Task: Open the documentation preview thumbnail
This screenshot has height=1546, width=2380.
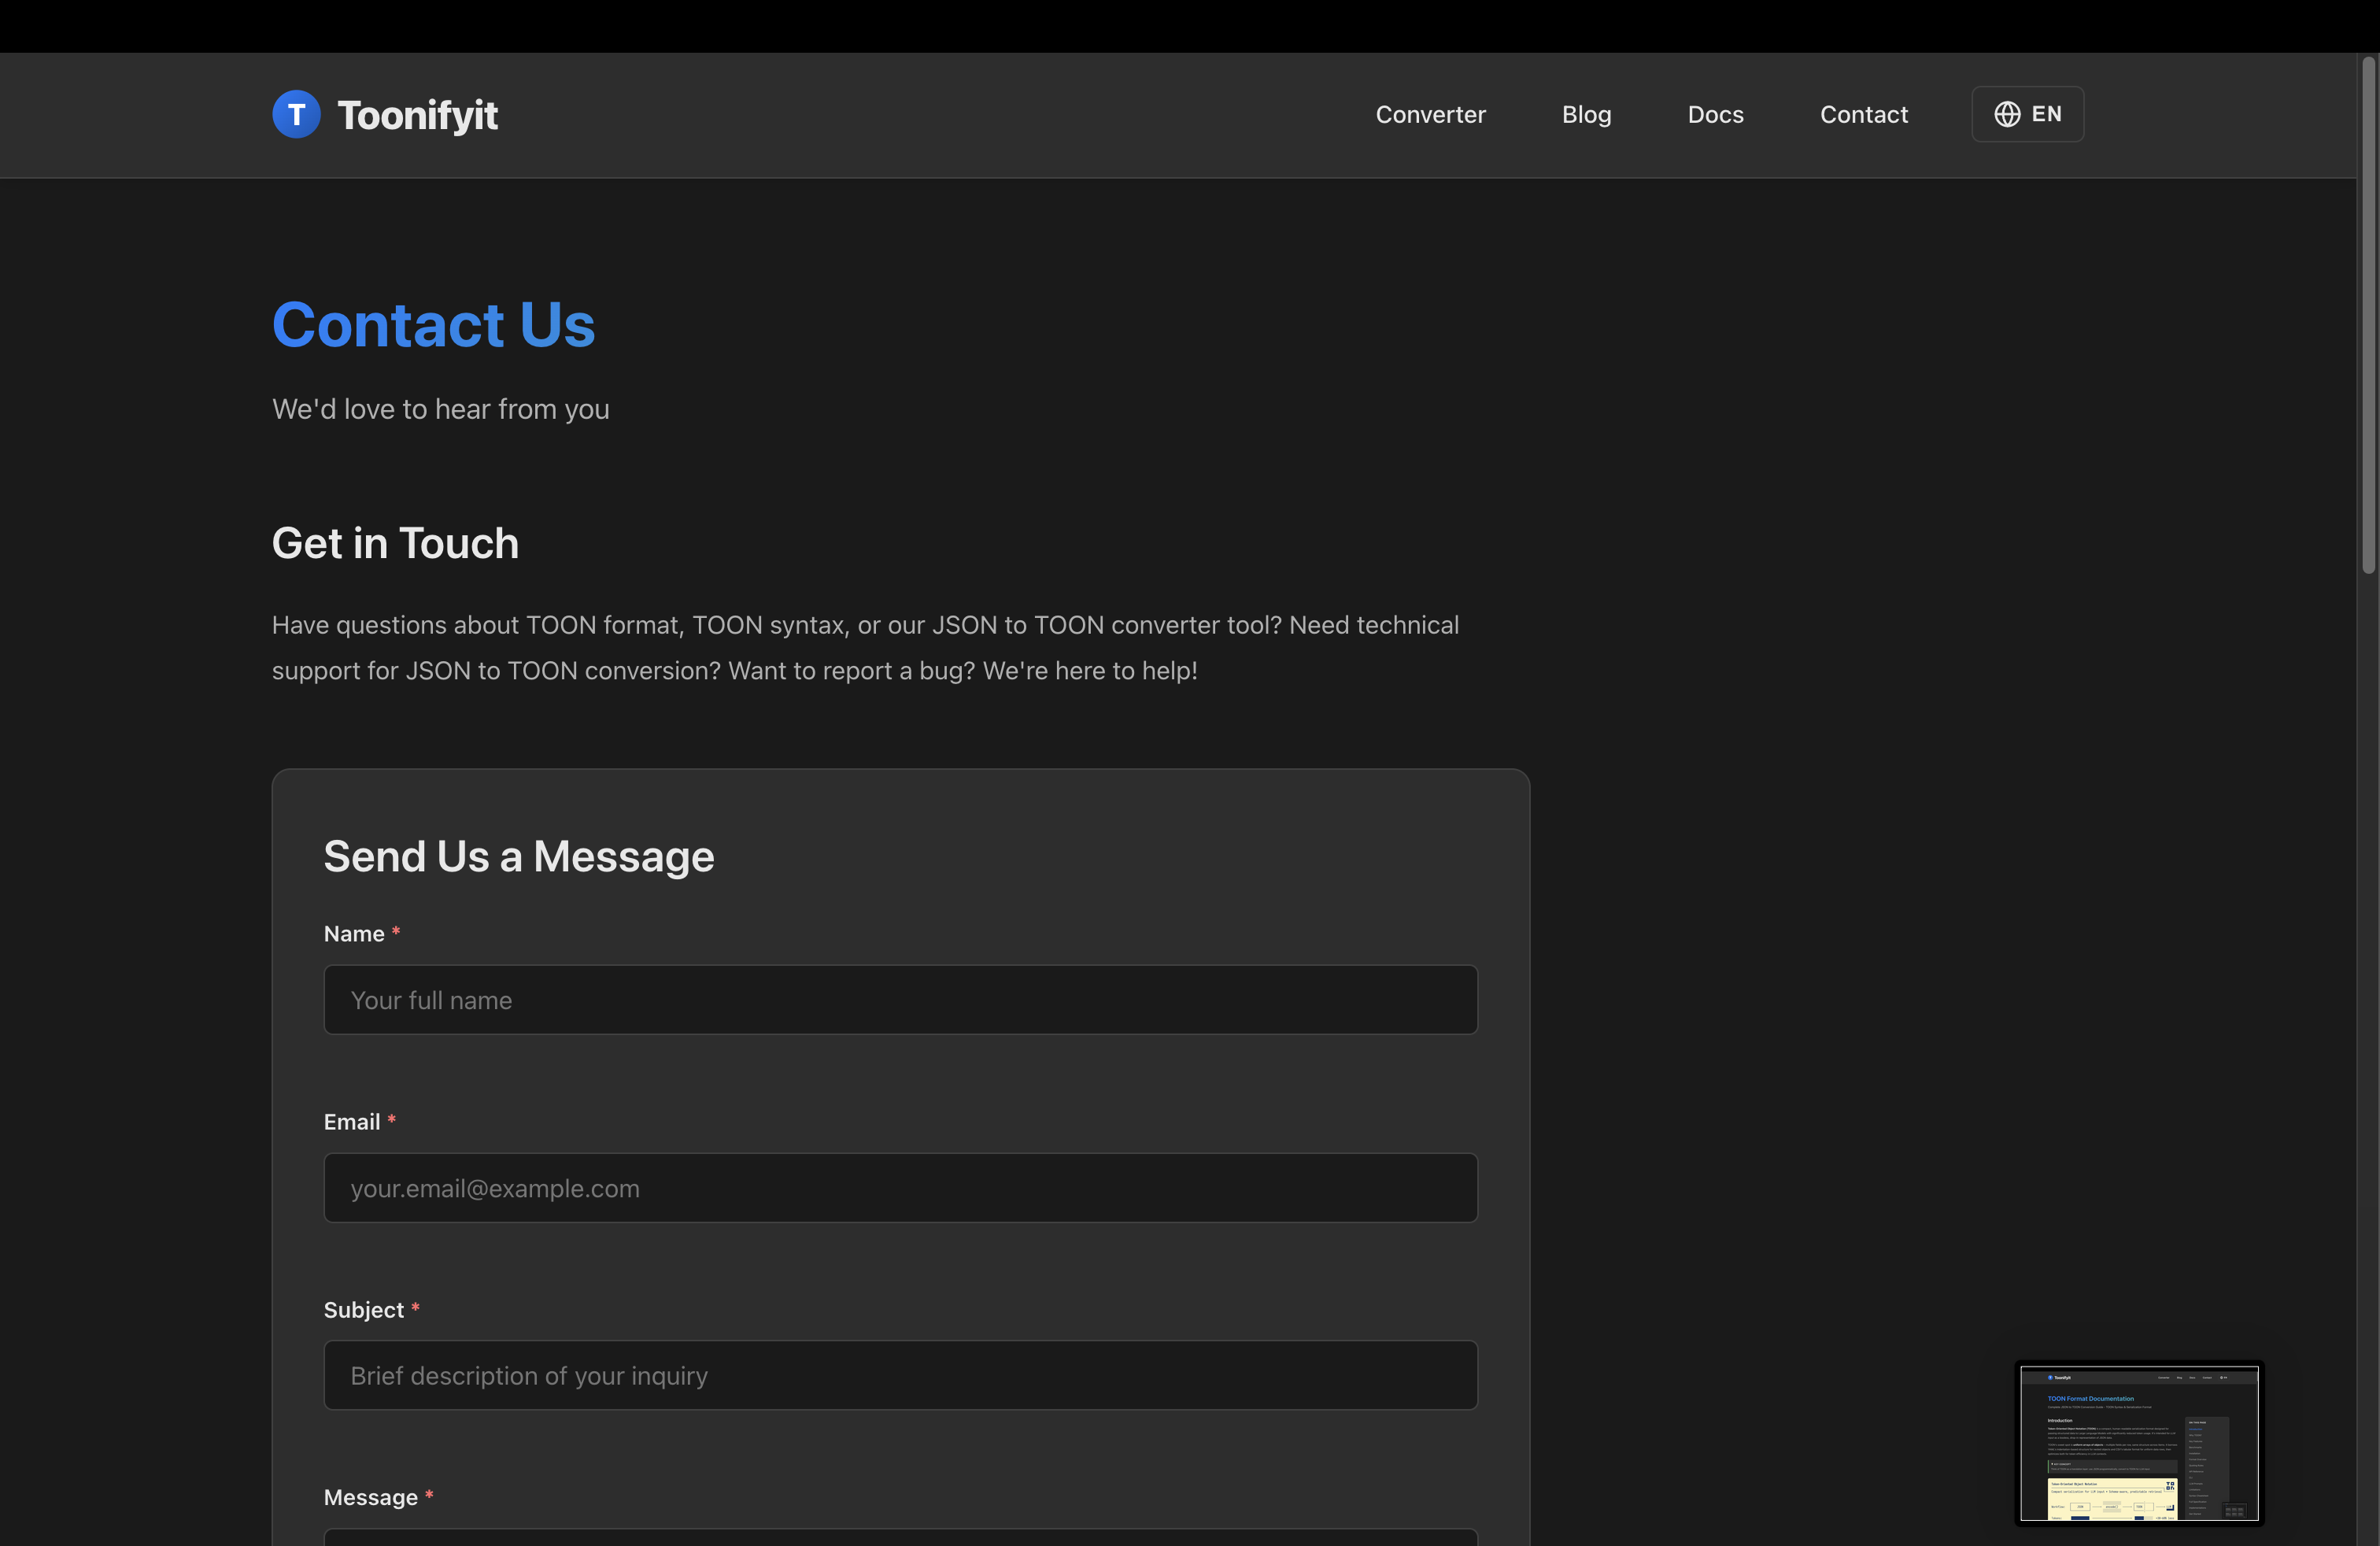Action: coord(2139,1443)
